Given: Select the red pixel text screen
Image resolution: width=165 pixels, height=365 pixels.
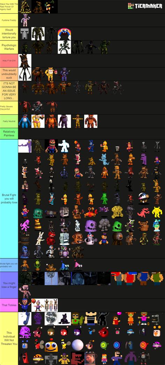Looking at the screenshot, I should click(78, 358).
